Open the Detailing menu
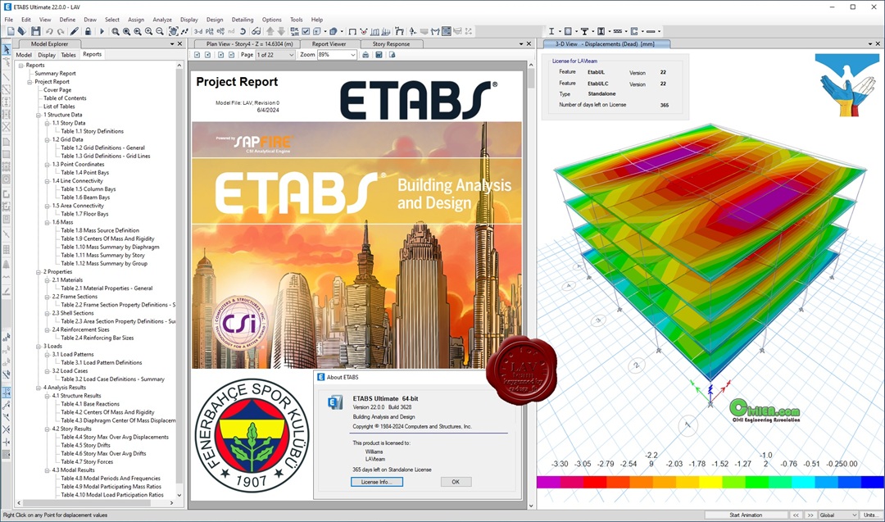Image resolution: width=885 pixels, height=522 pixels. click(x=243, y=19)
